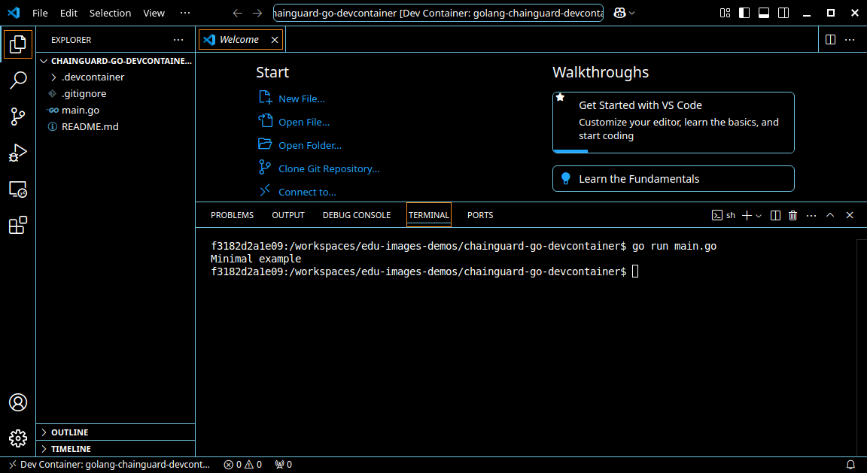The height and width of the screenshot is (473, 867).
Task: Open Source Control view
Action: click(18, 117)
